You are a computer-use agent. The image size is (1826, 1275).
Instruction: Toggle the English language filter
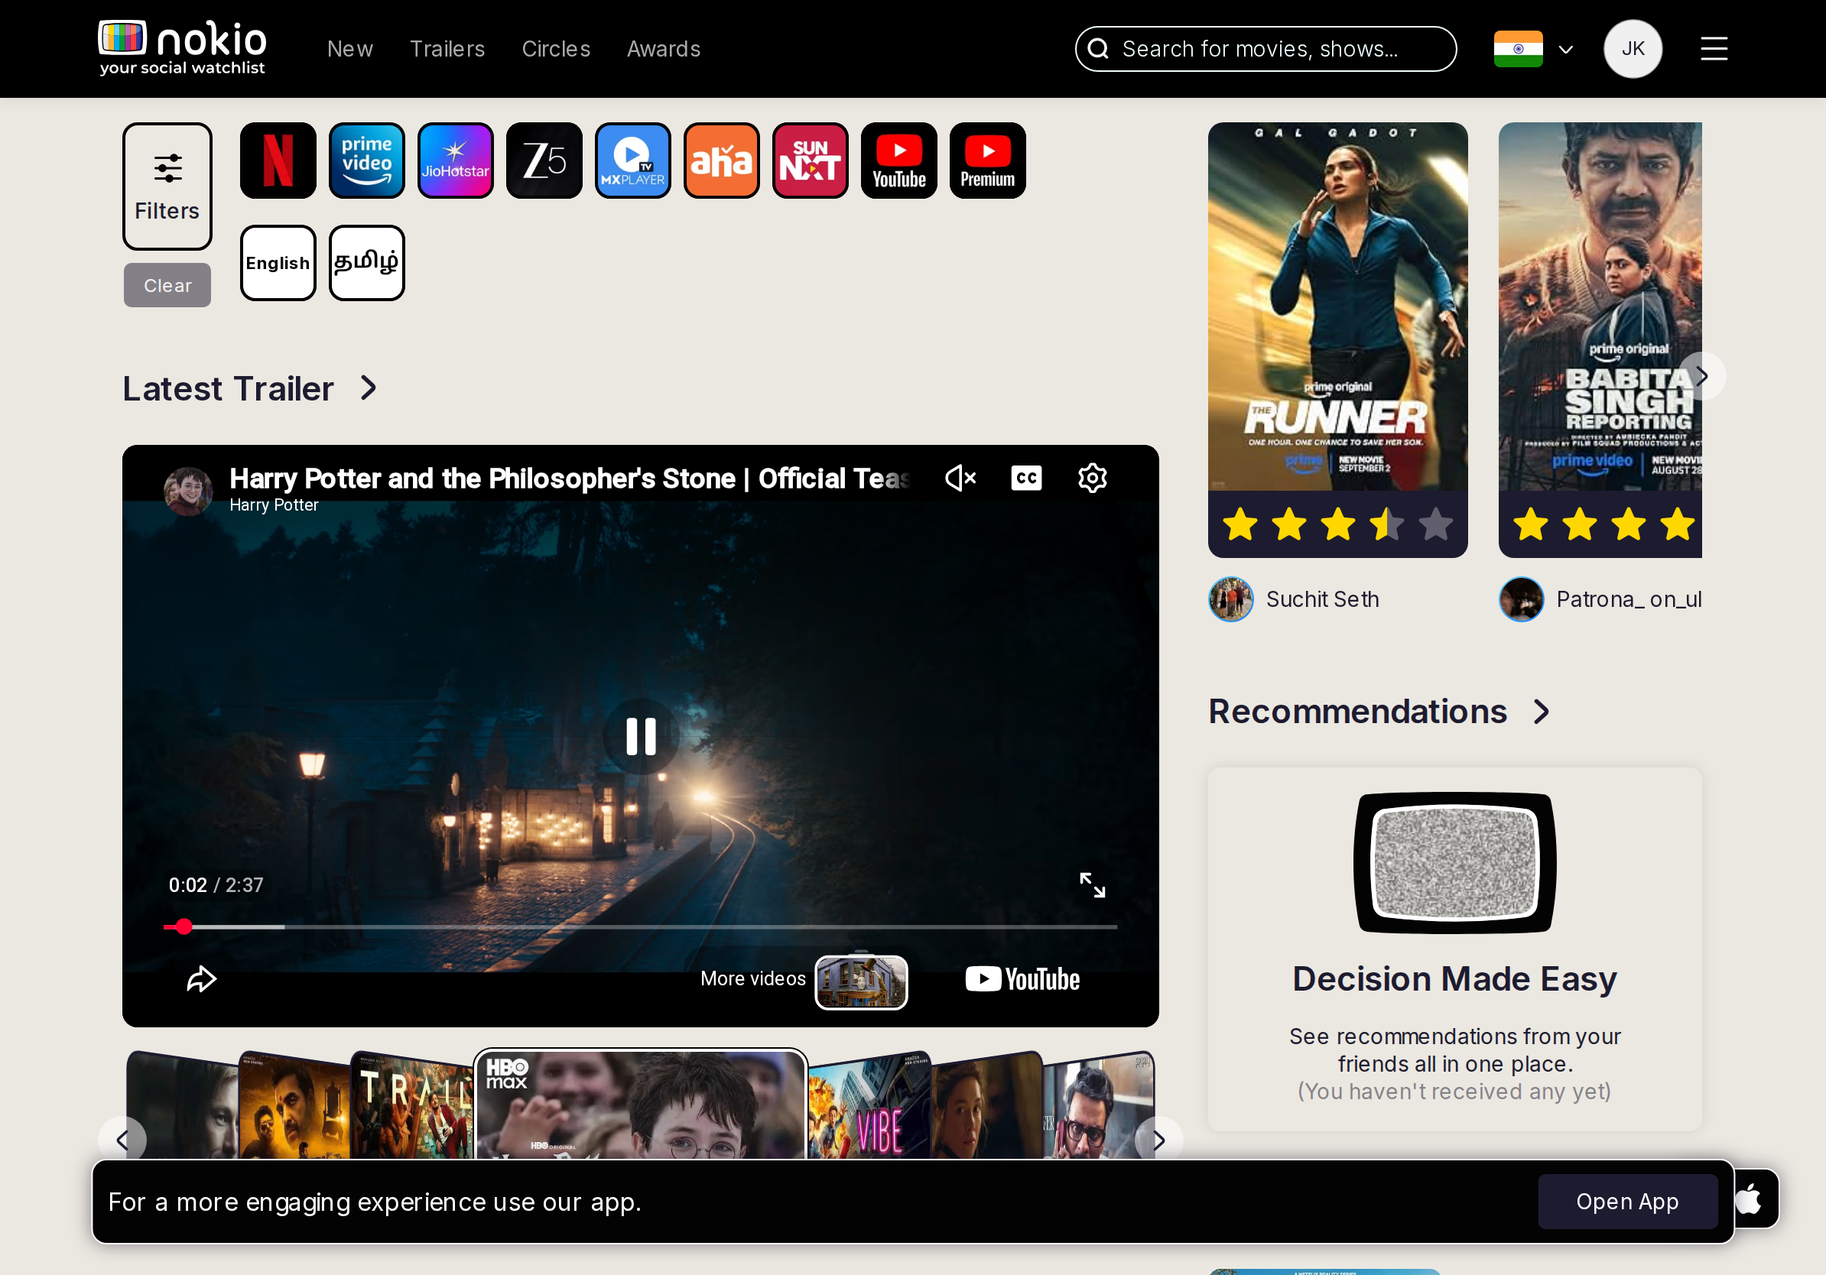pyautogui.click(x=278, y=263)
